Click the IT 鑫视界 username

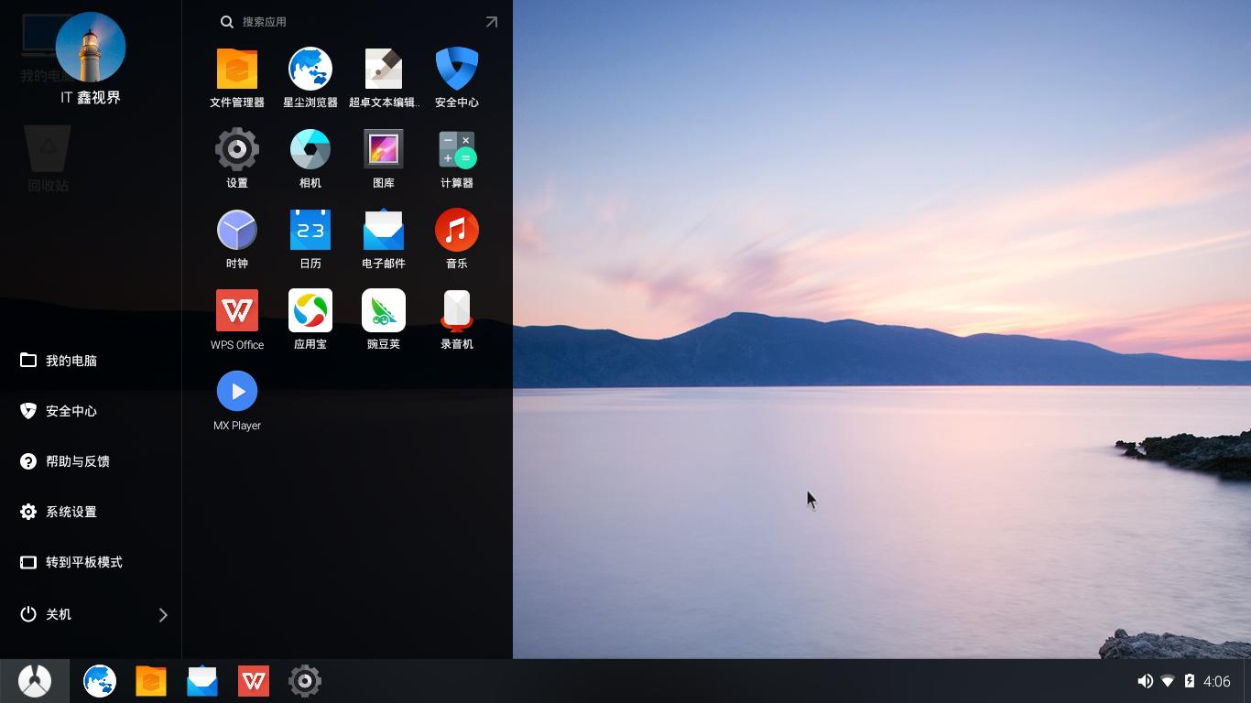coord(91,98)
